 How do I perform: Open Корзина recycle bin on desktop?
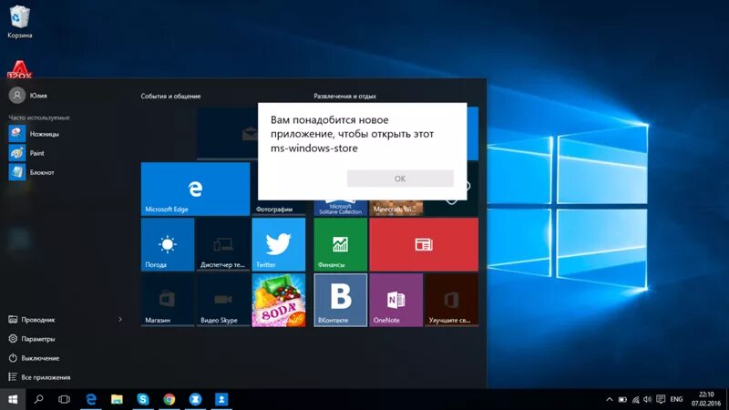point(19,22)
